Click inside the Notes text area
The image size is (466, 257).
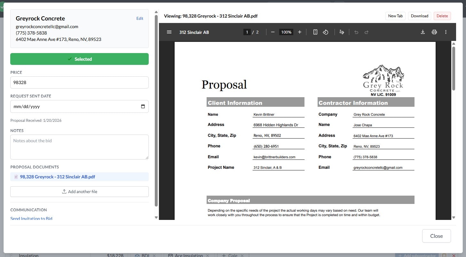point(79,147)
